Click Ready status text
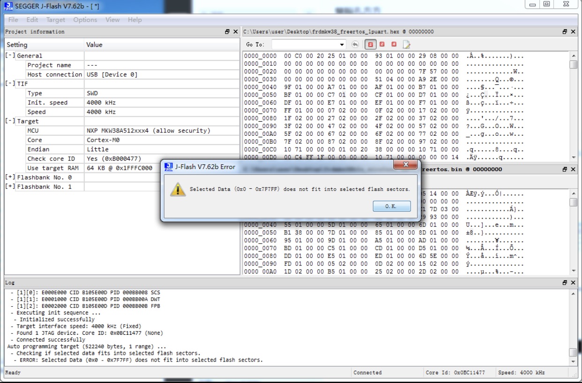This screenshot has height=383, width=582. (x=13, y=373)
